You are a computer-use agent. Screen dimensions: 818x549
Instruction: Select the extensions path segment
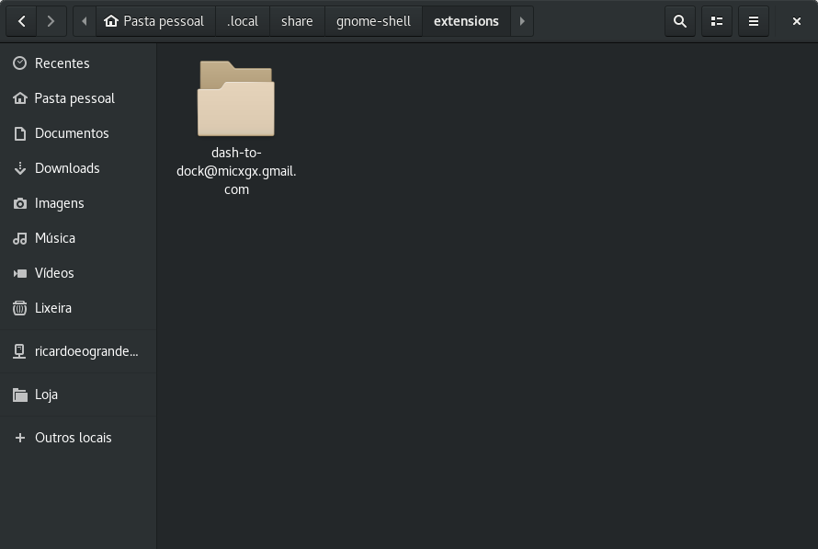coord(466,21)
